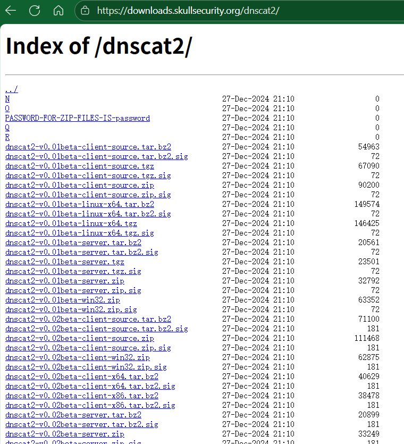Screen dimensions: 404x444
Task: Download dnscat2-v0.01beta-server.zip.sig
Action: click(x=73, y=290)
